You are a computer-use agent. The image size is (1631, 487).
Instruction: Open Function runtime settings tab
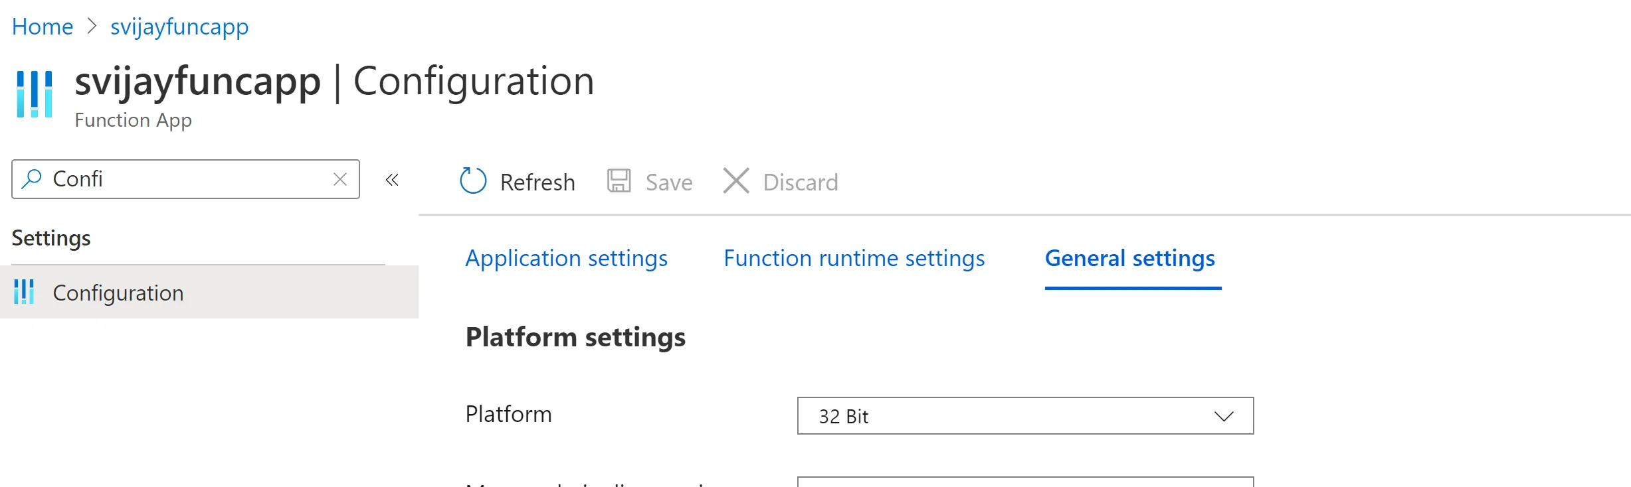coord(854,258)
